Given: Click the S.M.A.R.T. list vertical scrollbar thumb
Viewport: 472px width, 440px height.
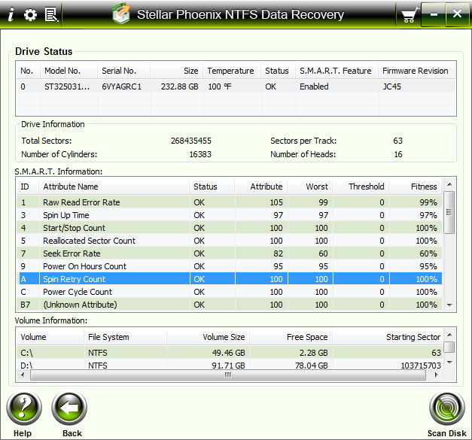Looking at the screenshot, I should (x=449, y=212).
